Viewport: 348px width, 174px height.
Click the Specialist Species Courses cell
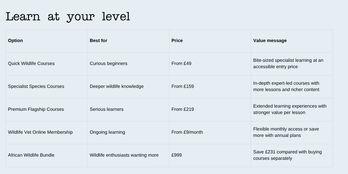[36, 86]
